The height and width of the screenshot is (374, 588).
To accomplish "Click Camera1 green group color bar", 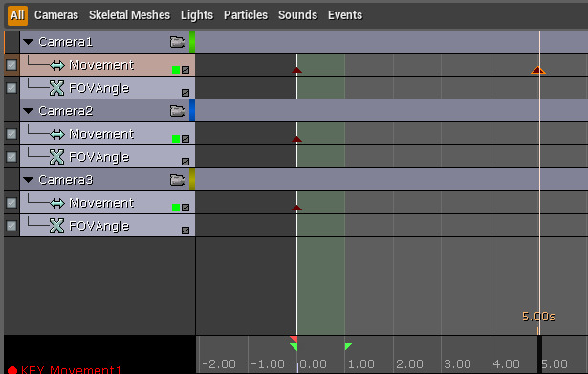I will (192, 42).
